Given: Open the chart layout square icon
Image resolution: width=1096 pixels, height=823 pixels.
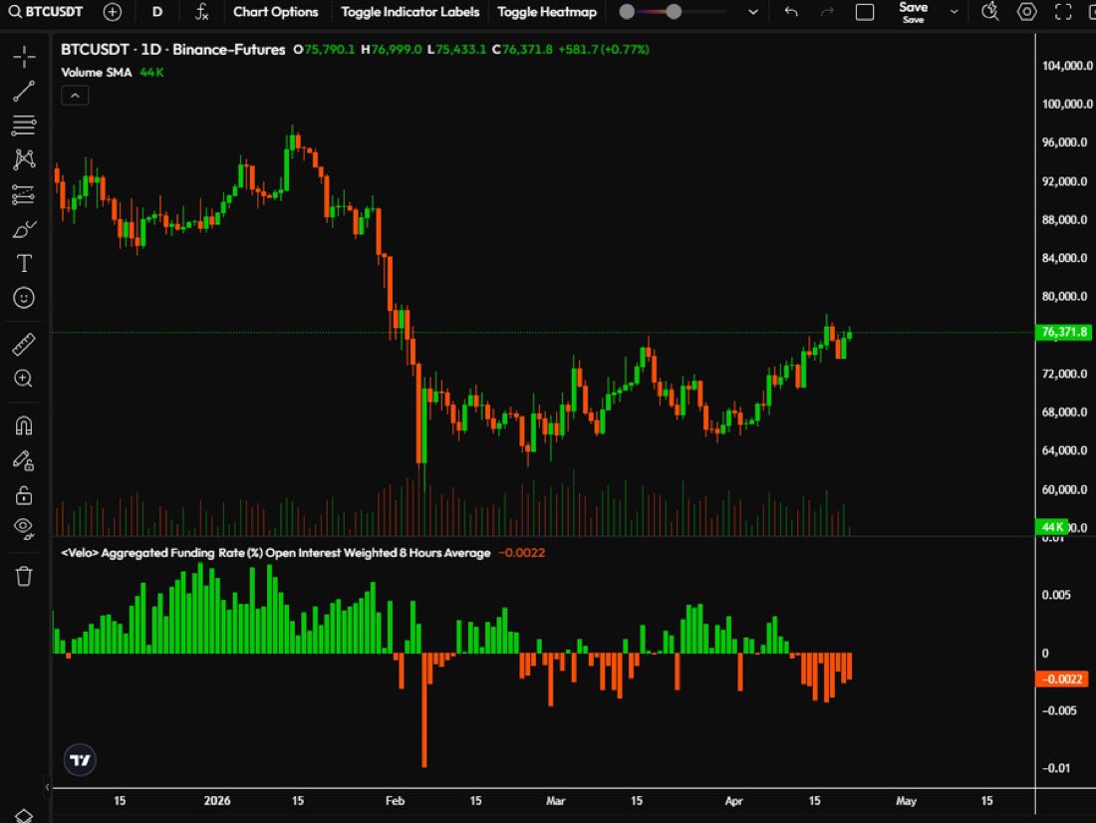Looking at the screenshot, I should coord(865,12).
